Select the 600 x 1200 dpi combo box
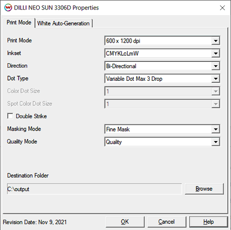The height and width of the screenshot is (230, 231). 162,41
